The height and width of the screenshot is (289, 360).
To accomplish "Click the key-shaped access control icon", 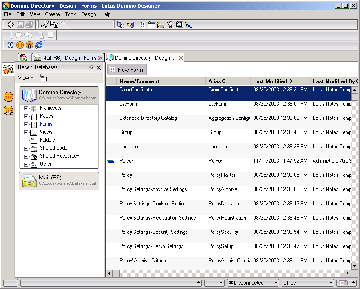I will coord(130,24).
